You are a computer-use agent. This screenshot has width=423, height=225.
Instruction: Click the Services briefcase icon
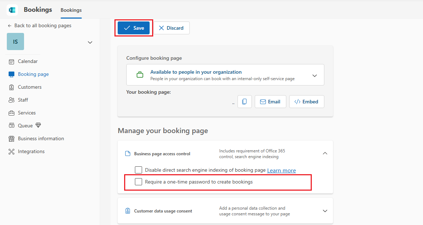point(11,113)
